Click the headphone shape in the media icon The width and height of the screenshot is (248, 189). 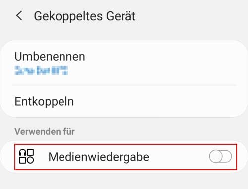pyautogui.click(x=22, y=153)
